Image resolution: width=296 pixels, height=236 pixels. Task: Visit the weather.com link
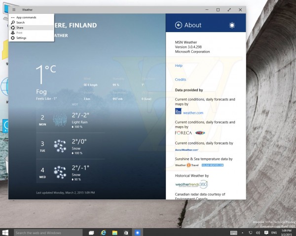(x=193, y=113)
